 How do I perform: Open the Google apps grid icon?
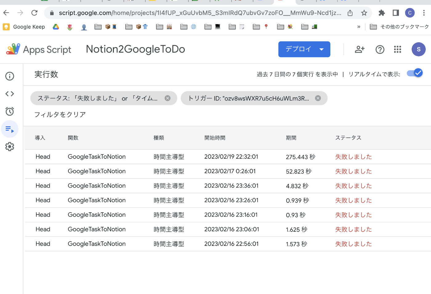[x=397, y=49]
